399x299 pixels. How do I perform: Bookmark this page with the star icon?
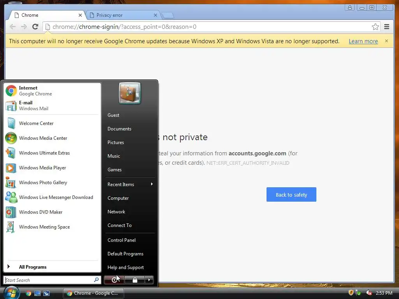375,27
